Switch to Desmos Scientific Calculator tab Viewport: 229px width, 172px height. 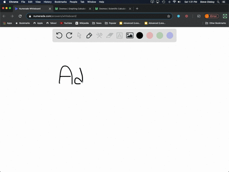(x=113, y=9)
